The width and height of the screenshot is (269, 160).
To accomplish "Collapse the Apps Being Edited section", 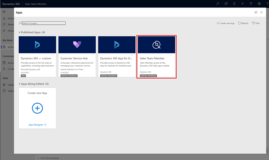I will [19, 84].
